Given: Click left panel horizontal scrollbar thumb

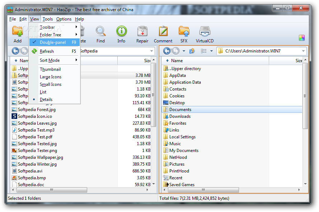Looking at the screenshot, I should click(52, 190).
